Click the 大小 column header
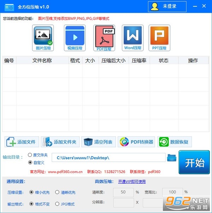This screenshot has height=213, width=212. 90,60
